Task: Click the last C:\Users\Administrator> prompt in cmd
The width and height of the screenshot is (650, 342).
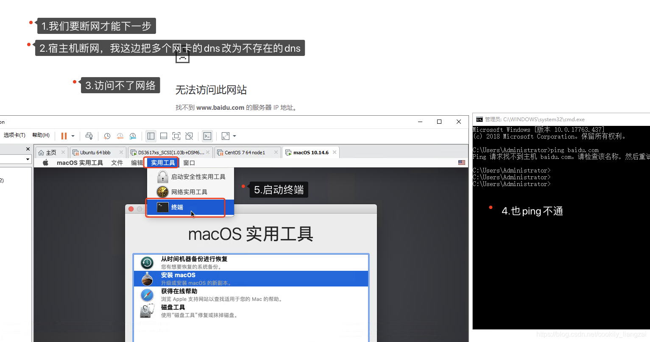Action: [511, 184]
